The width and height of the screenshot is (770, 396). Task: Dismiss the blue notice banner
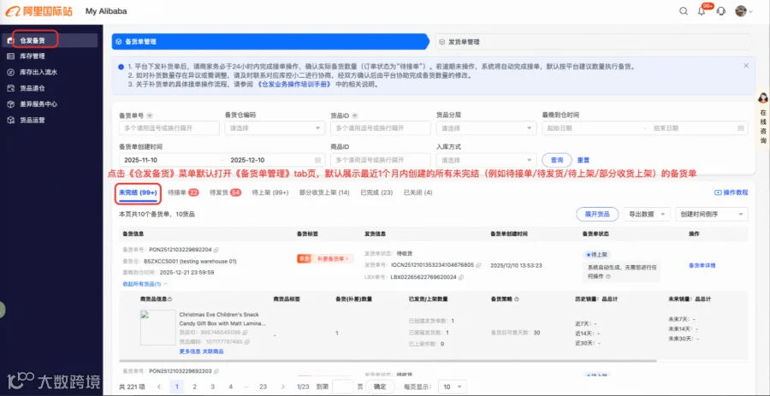click(x=746, y=65)
